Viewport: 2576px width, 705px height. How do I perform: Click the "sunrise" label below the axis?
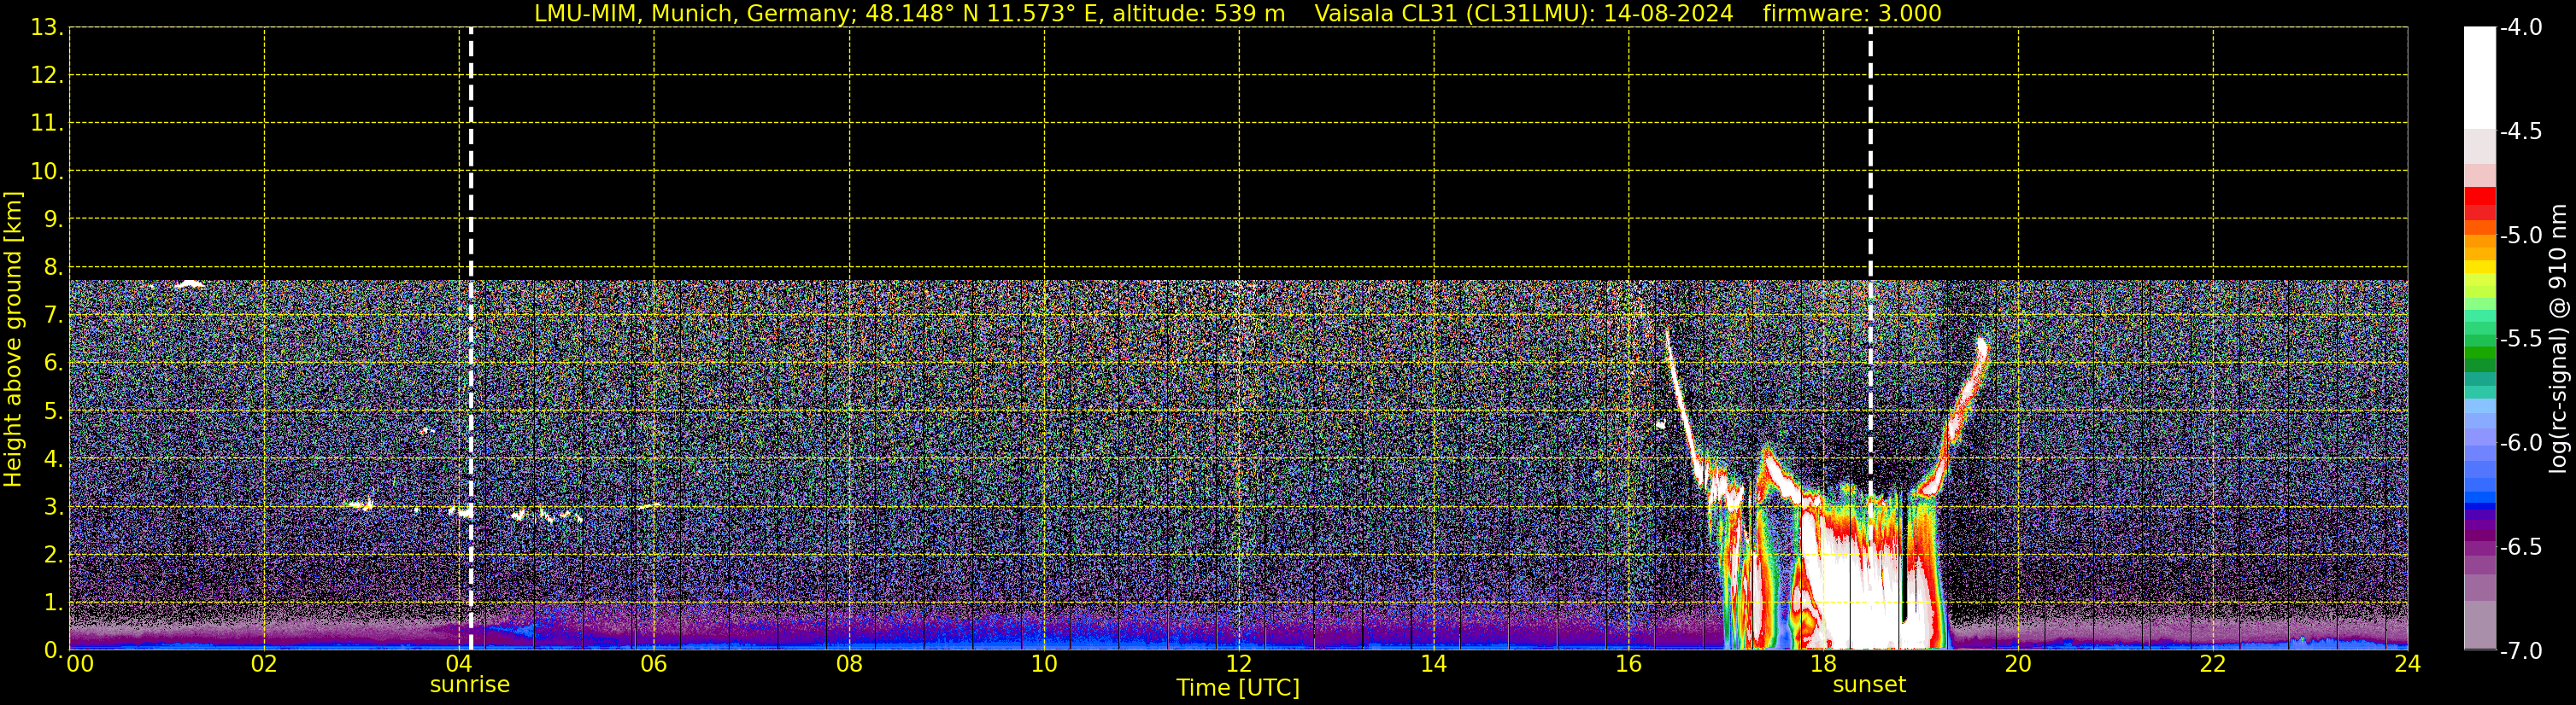tap(469, 685)
